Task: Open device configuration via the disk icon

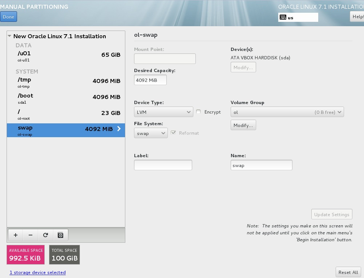Action: 60,235
